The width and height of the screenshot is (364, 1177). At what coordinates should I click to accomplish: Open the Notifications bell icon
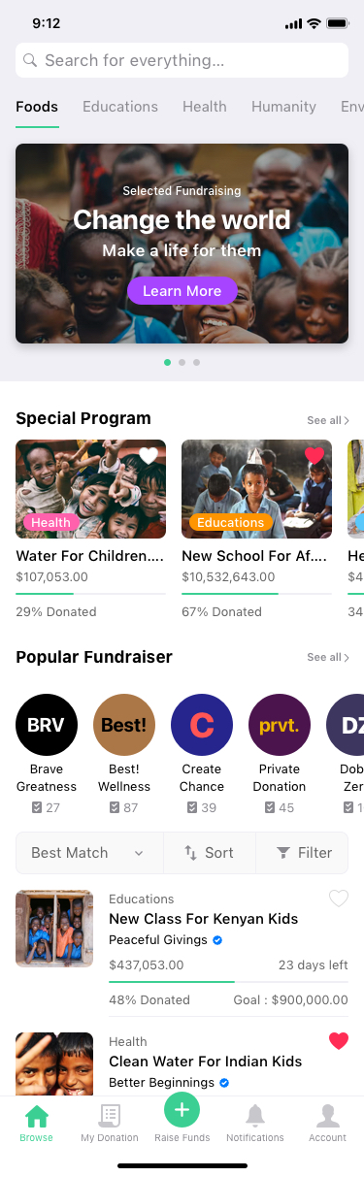(x=255, y=1115)
